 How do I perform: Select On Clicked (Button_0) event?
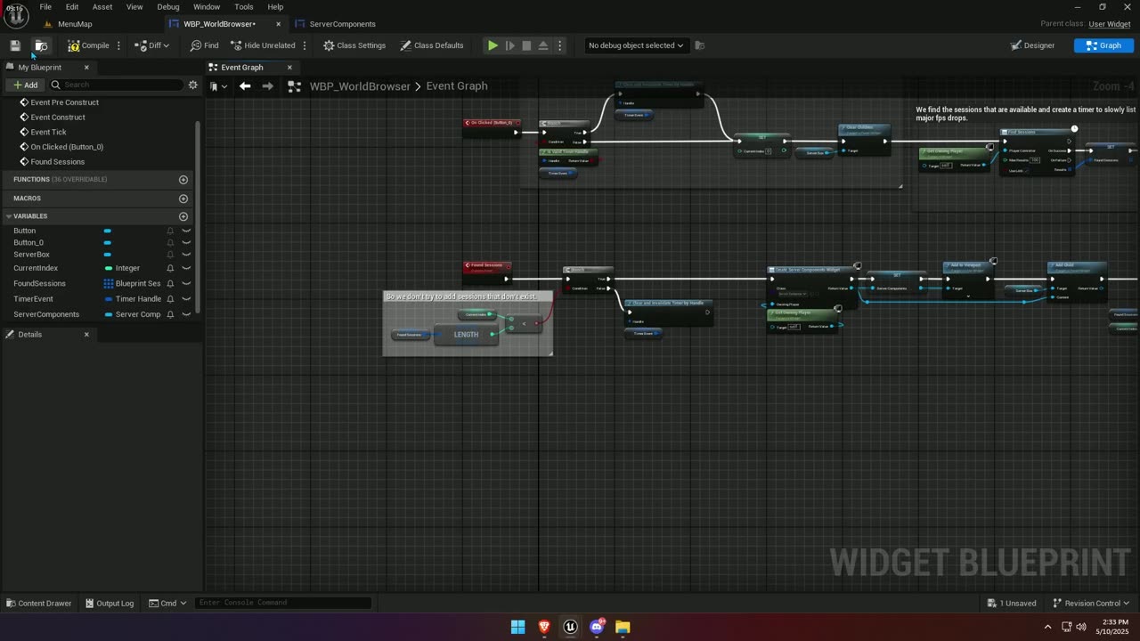[x=67, y=147]
